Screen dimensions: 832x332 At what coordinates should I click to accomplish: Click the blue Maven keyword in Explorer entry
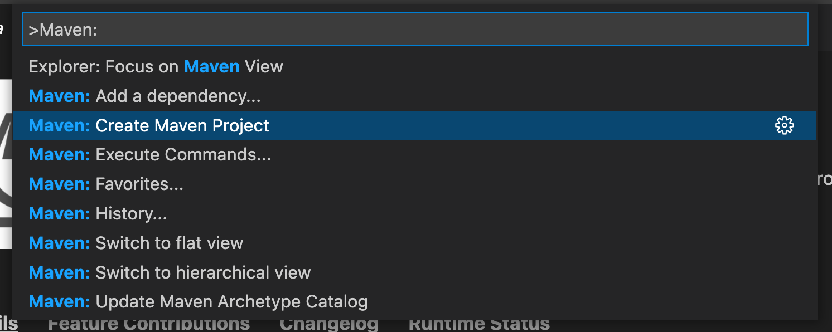(212, 67)
